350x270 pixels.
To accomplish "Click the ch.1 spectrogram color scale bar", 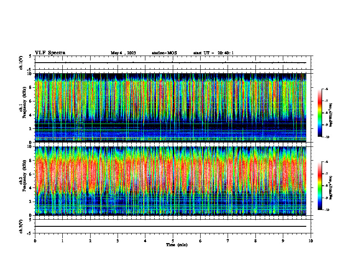I will coord(320,113).
